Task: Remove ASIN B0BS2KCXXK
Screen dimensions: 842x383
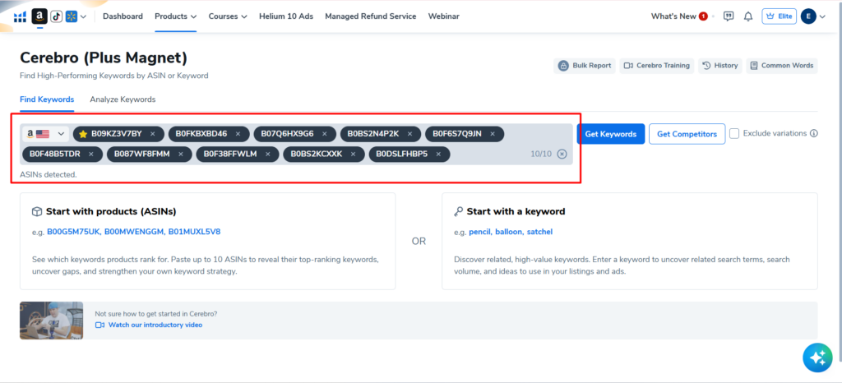Action: click(x=353, y=155)
